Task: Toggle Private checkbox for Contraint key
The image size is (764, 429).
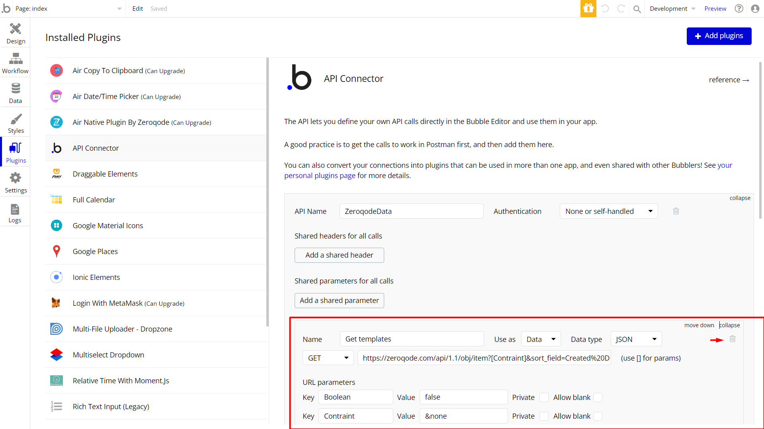Action: click(544, 416)
